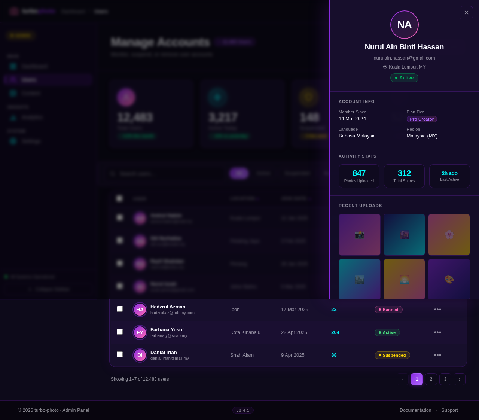
Task: Click the NA avatar in the profile drawer
Action: [404, 24]
